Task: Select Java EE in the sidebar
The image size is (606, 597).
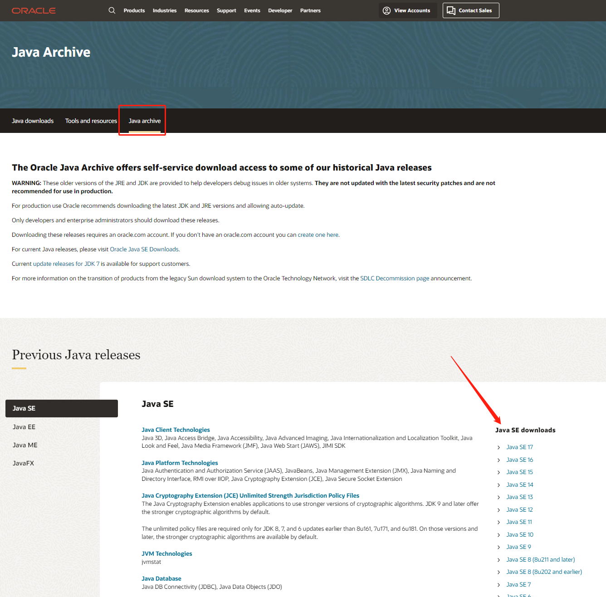Action: (x=24, y=427)
